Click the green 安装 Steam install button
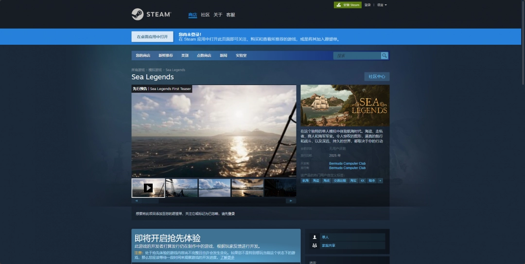Viewport: 525px width, 264px height. 348,5
